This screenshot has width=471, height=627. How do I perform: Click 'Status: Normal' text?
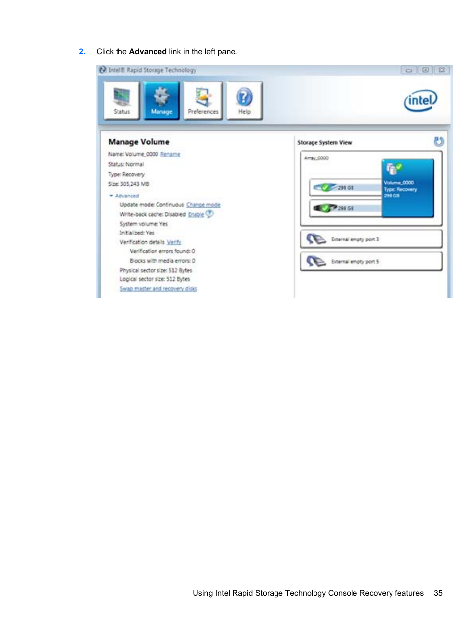(126, 164)
